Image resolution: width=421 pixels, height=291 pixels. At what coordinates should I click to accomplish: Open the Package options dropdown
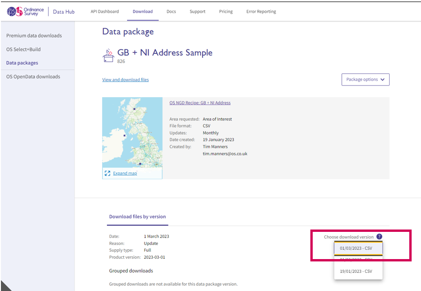pos(365,80)
